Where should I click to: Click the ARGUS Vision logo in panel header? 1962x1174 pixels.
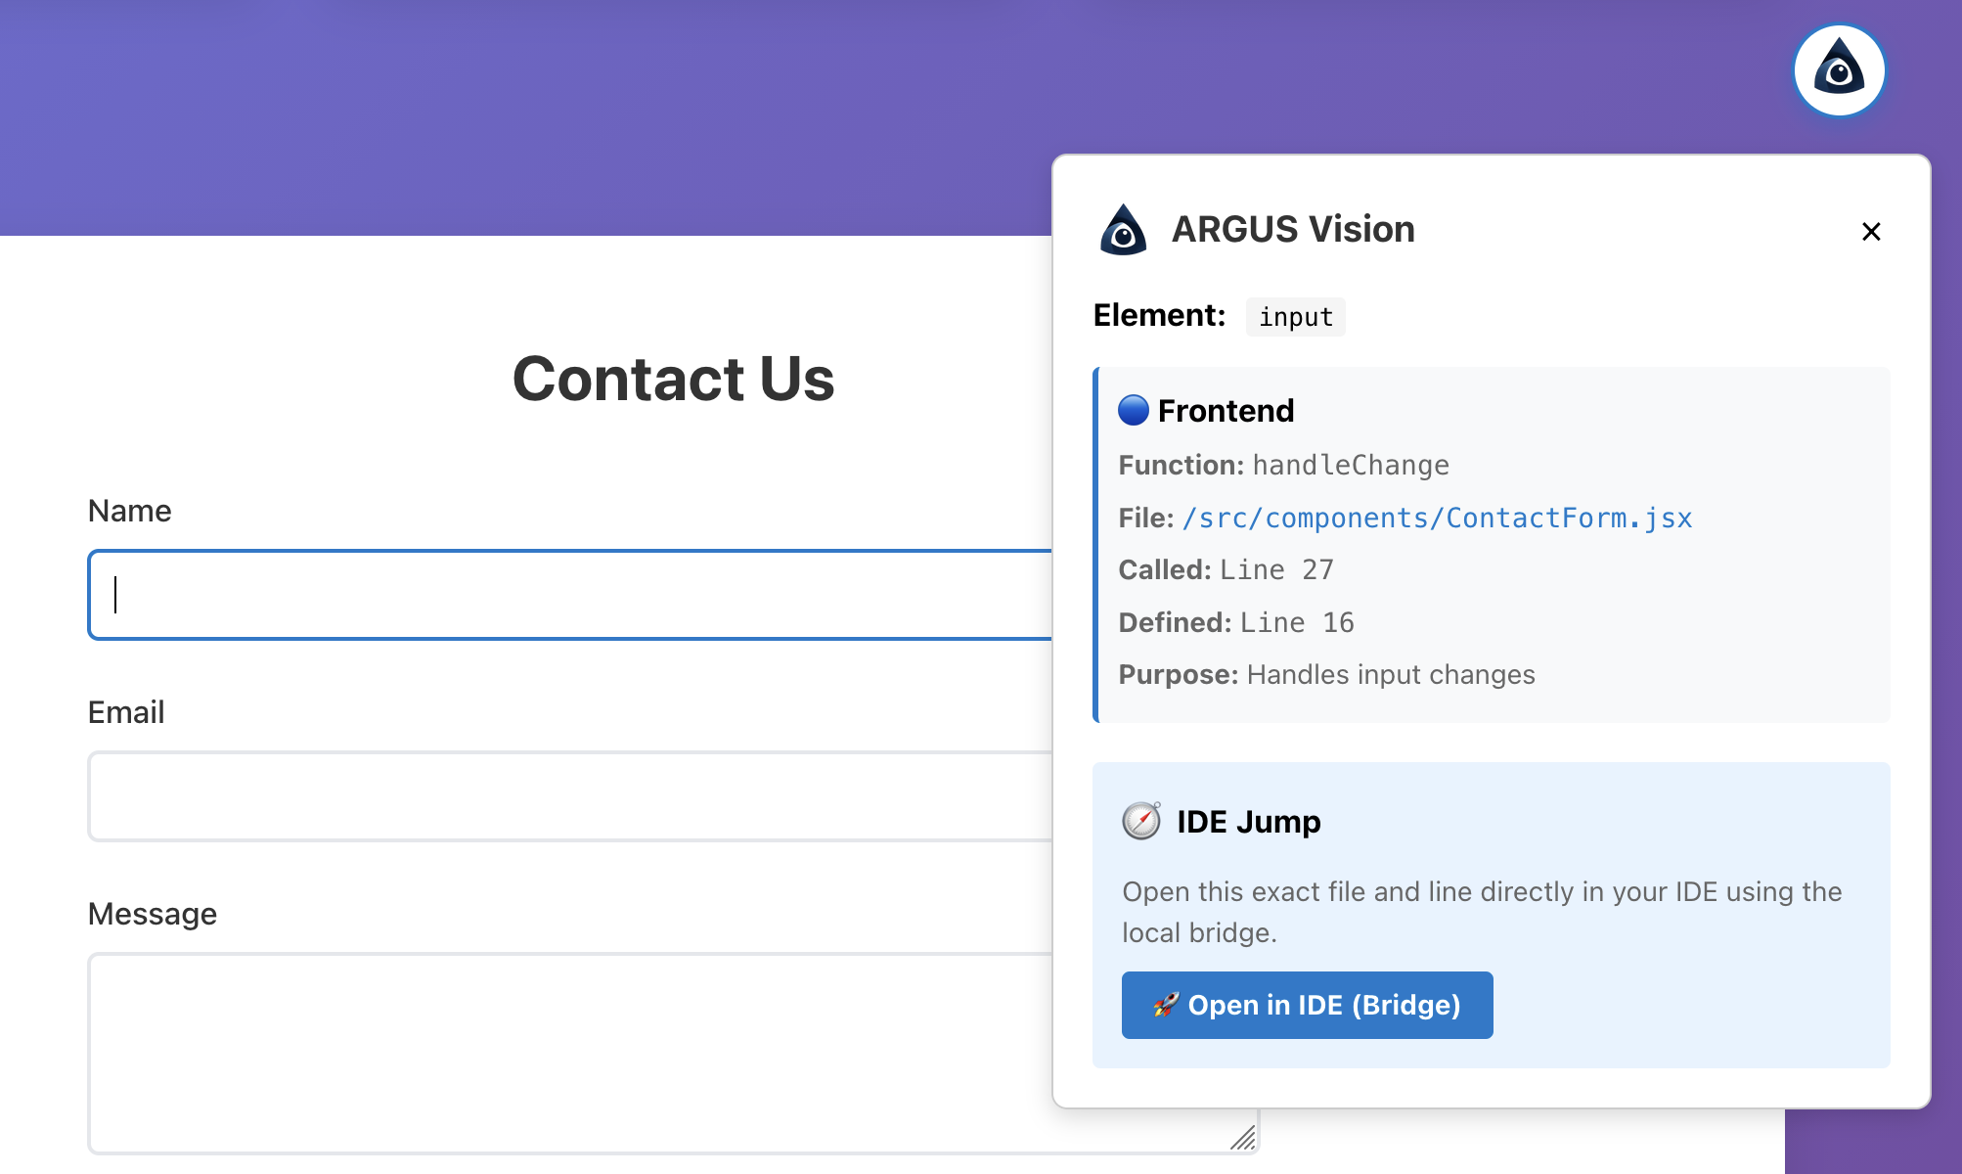1123,230
